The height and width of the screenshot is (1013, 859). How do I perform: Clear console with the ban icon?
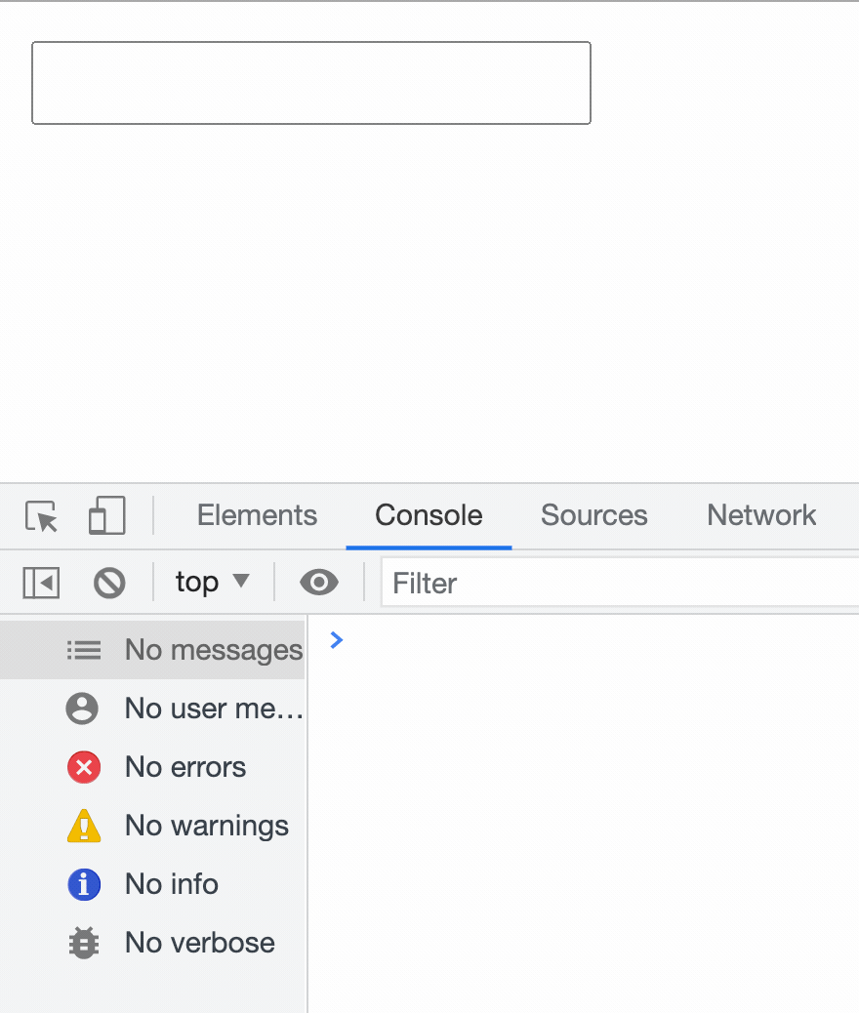pos(109,583)
